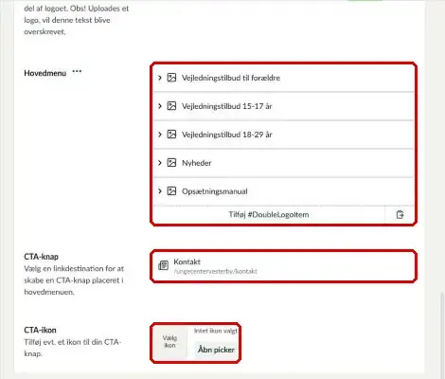Expand the Vejledningstilbud 15-17 år item
The height and width of the screenshot is (379, 445).
160,106
